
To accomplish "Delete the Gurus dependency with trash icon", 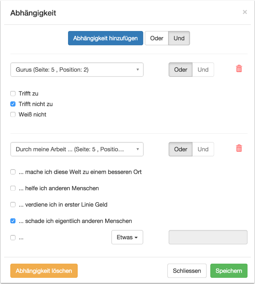I will point(239,69).
